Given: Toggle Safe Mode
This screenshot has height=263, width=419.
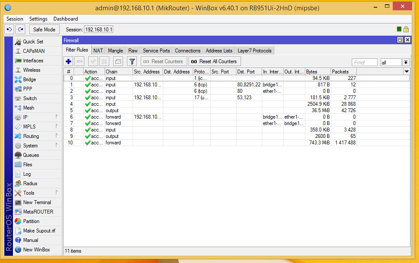Looking at the screenshot, I should tap(44, 30).
